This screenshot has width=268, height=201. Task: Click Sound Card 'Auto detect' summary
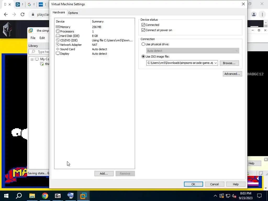[99, 49]
